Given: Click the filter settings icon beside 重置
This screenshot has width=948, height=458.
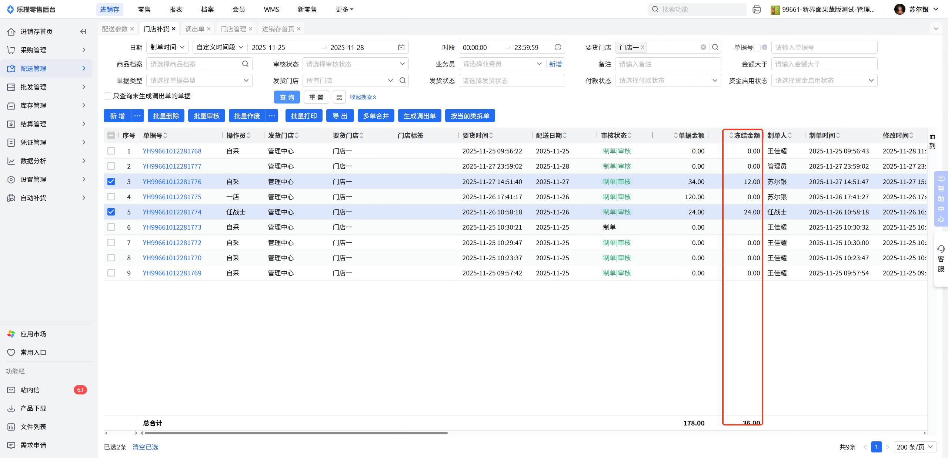Looking at the screenshot, I should point(339,97).
